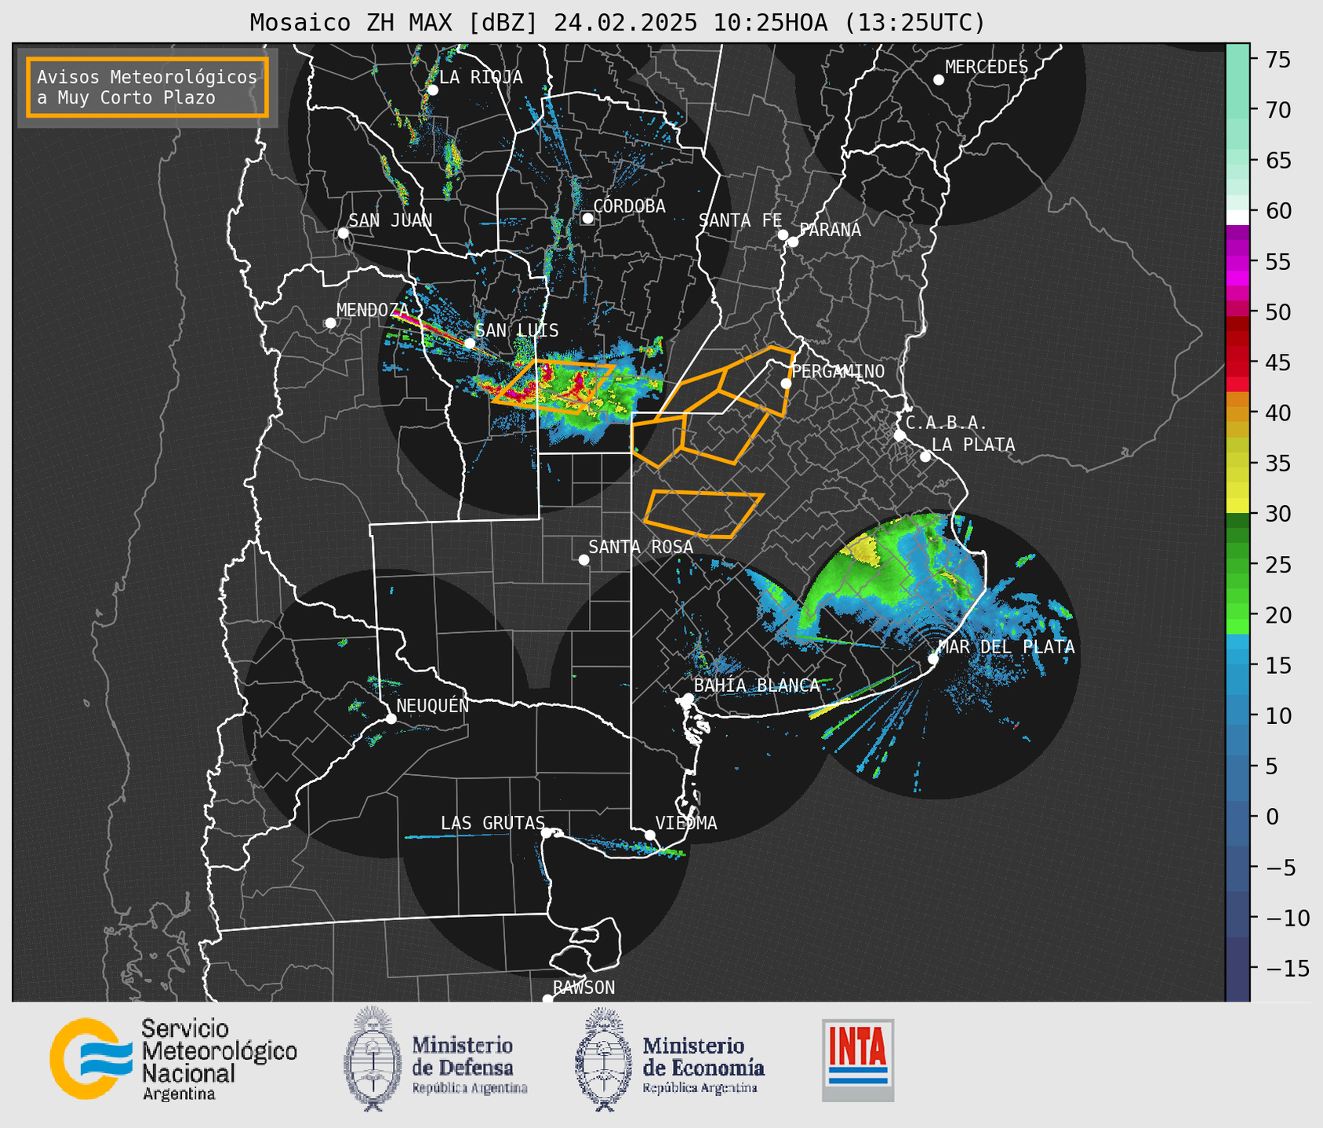
Task: Click the Santa Fe city marker dot
Action: tap(783, 235)
